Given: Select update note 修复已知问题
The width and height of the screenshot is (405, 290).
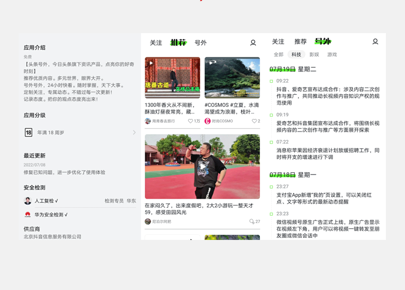Looking at the screenshot, I should (x=64, y=173).
